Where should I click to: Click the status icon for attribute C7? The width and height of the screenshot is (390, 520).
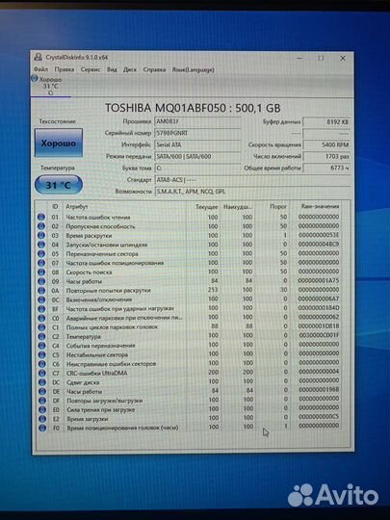(41, 373)
